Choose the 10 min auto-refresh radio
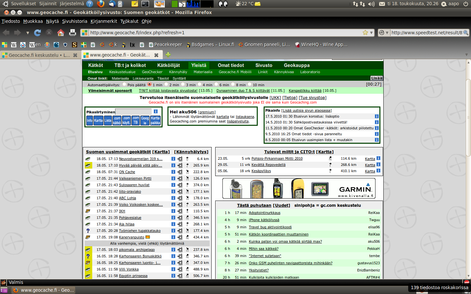 click(x=250, y=84)
